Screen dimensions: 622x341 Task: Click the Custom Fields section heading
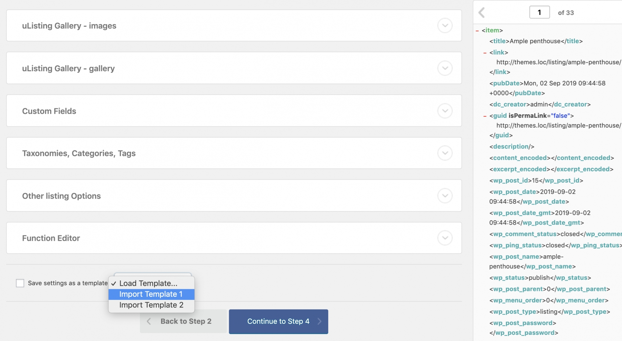point(49,111)
